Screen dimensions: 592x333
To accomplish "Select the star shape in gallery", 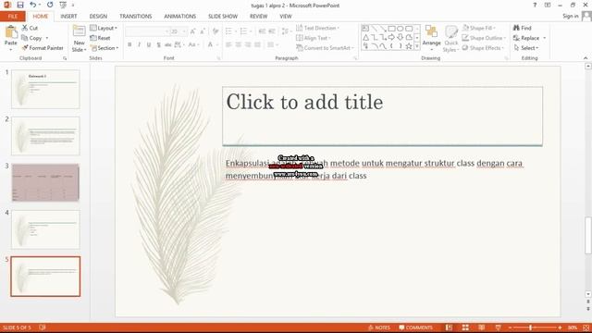I will [x=409, y=46].
